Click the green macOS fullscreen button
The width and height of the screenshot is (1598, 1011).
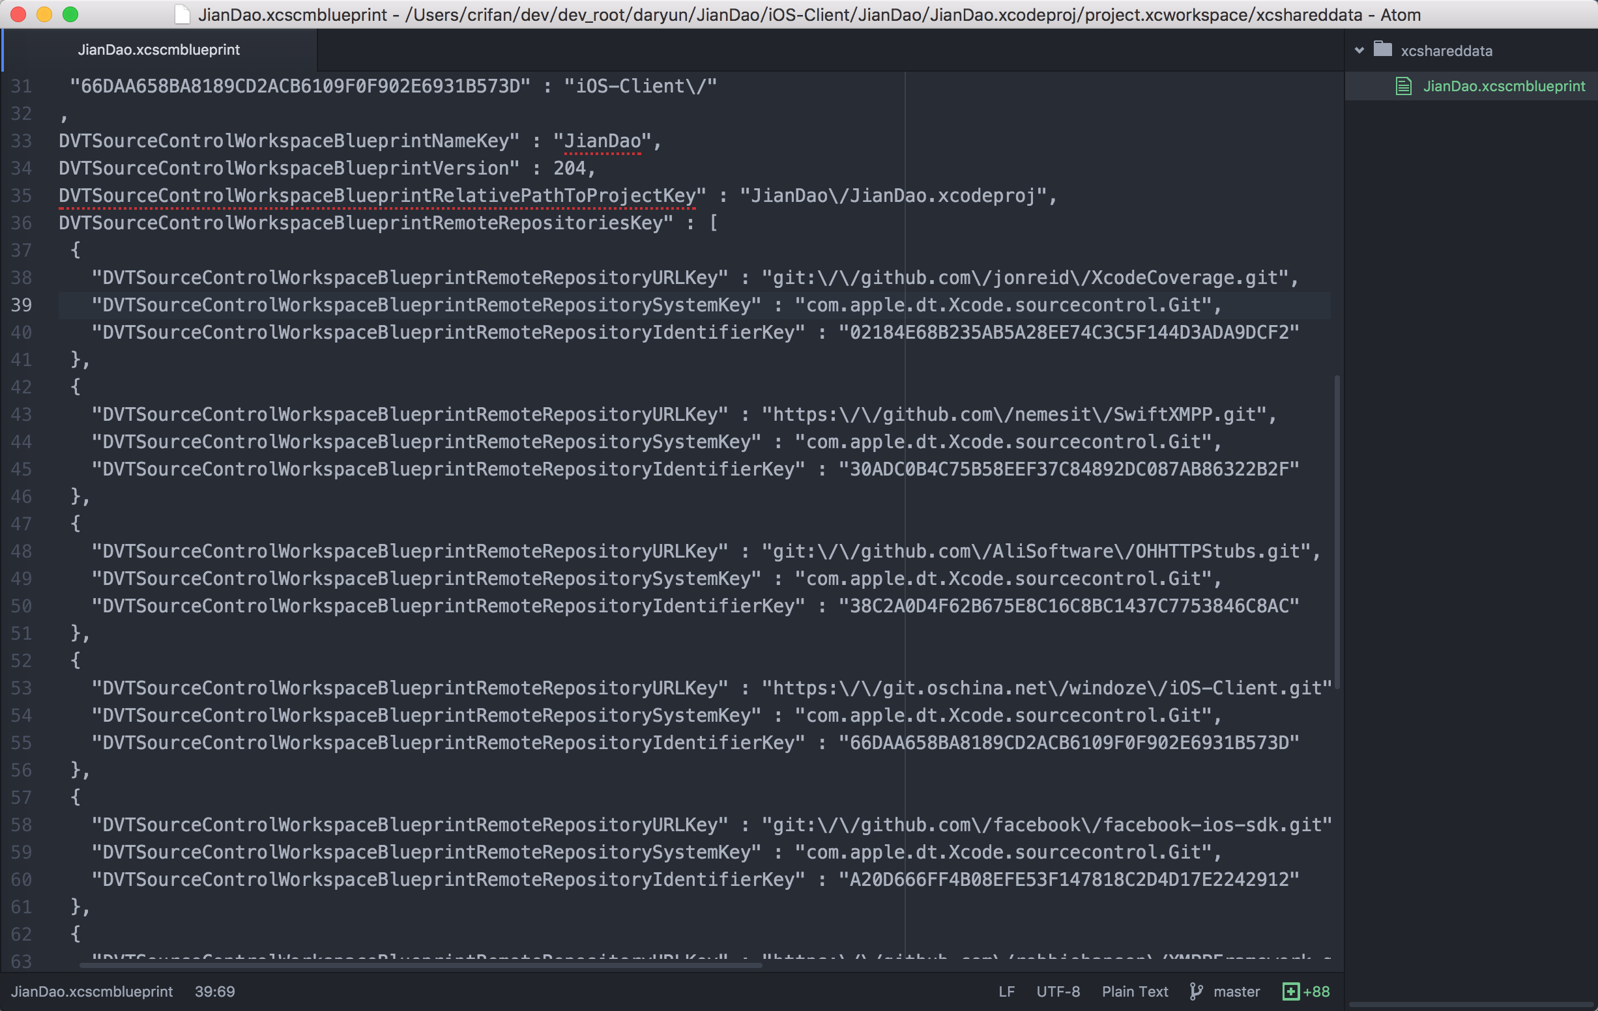(70, 14)
